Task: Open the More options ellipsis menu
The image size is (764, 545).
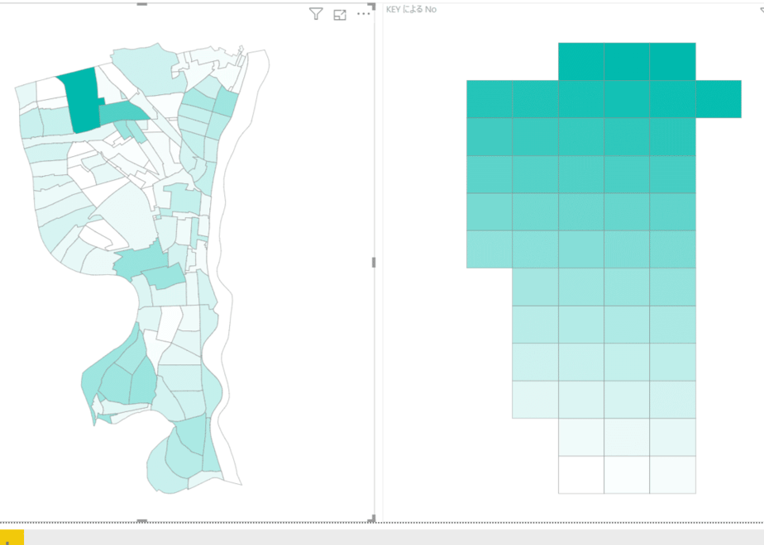Action: (364, 14)
